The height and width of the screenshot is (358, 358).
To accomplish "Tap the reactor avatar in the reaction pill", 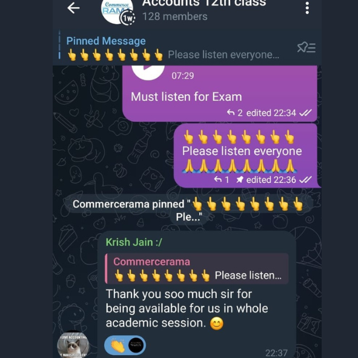I will [136, 345].
